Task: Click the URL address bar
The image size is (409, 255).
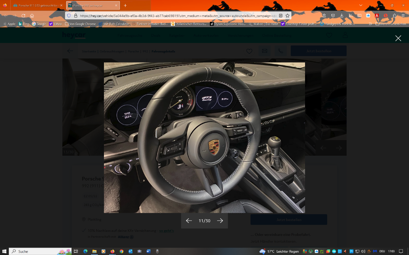Action: coord(177,16)
